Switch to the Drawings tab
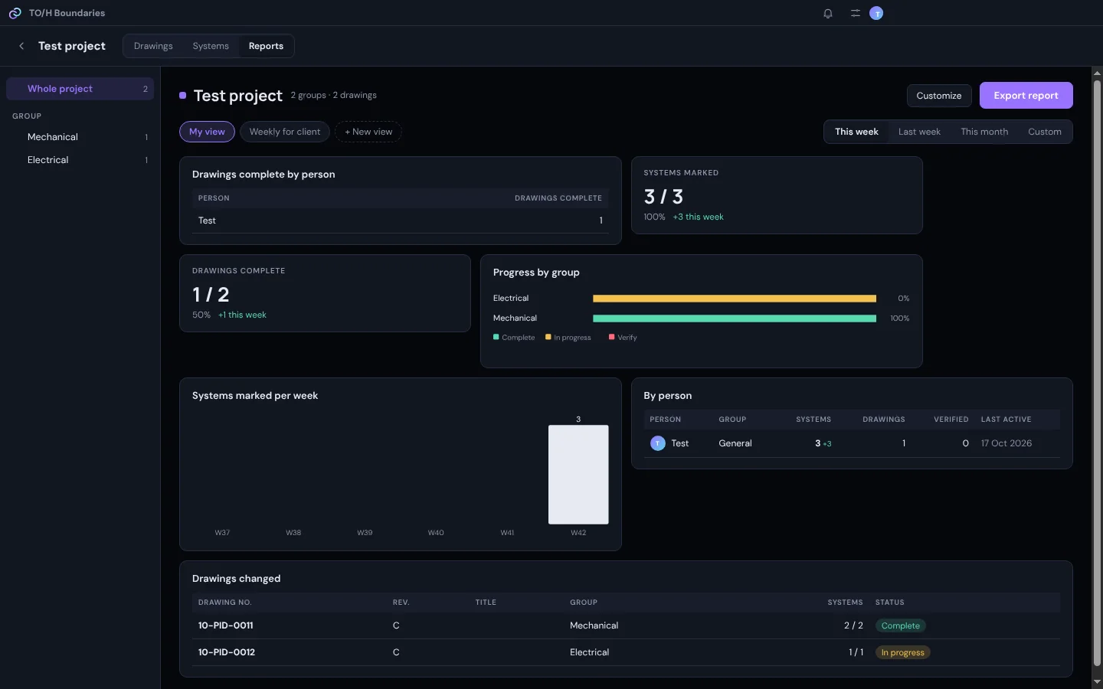The height and width of the screenshot is (689, 1103). 153,46
